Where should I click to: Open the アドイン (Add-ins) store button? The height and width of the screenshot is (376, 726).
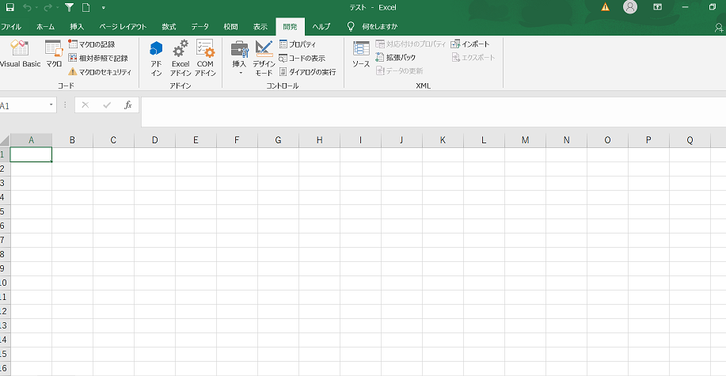[157, 59]
